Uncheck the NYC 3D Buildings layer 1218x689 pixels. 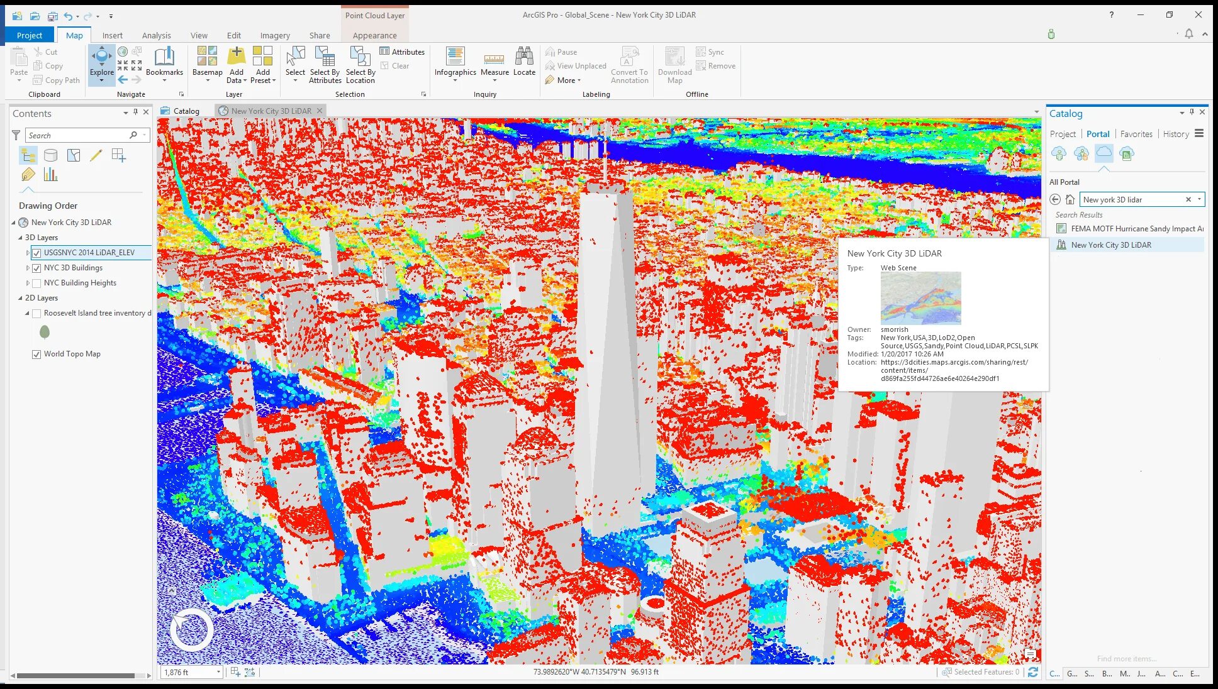point(36,268)
